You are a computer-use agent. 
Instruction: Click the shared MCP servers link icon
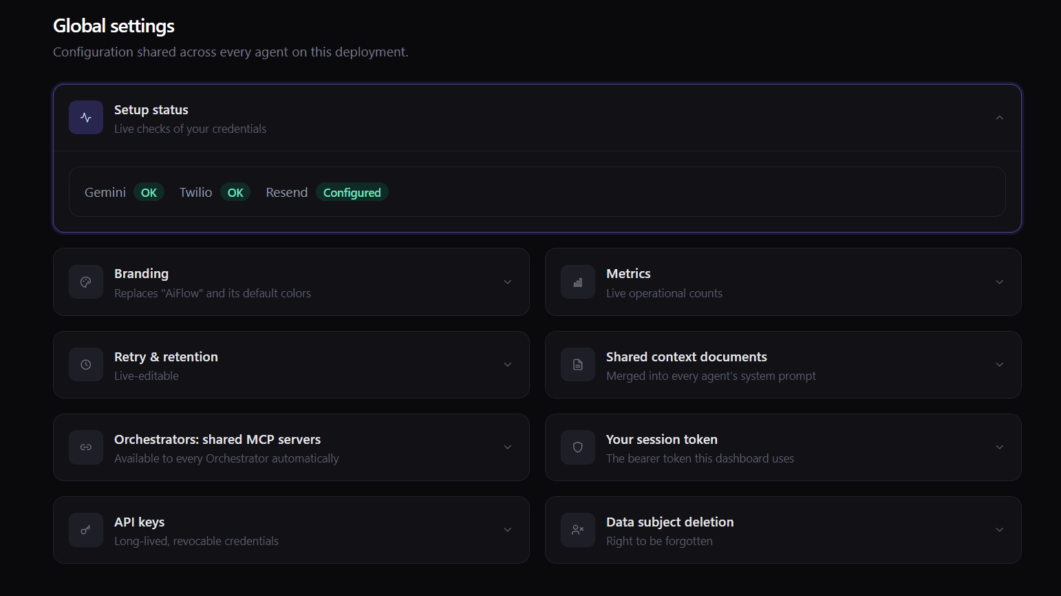(x=86, y=447)
